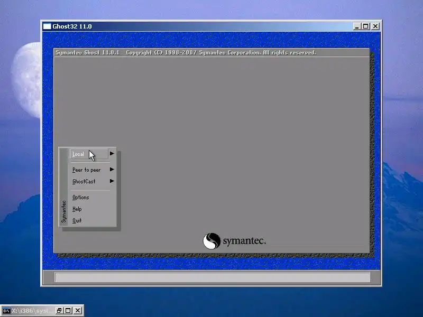The image size is (423, 317).
Task: Open the Peer to peer submenu
Action: [x=86, y=170]
